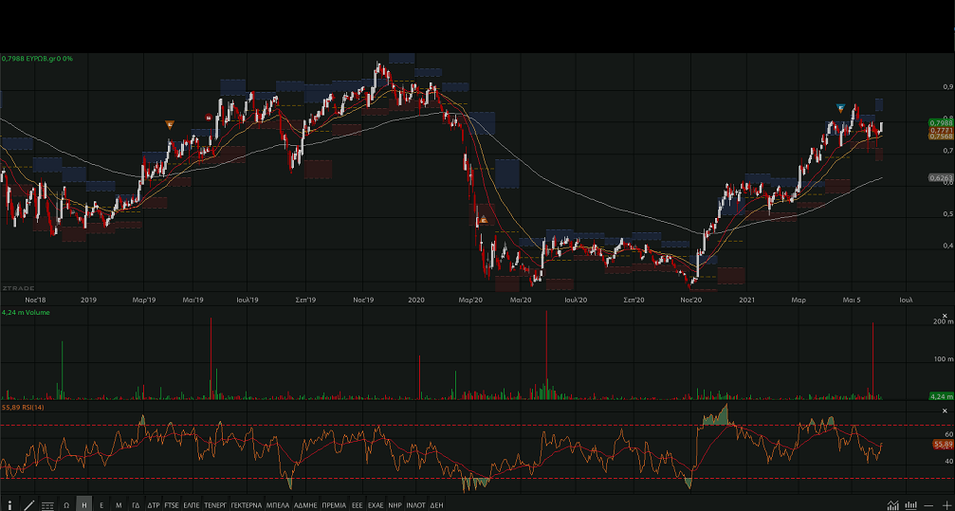This screenshot has height=511, width=955.
Task: Click the bar chart type icon
Action: tap(911, 505)
